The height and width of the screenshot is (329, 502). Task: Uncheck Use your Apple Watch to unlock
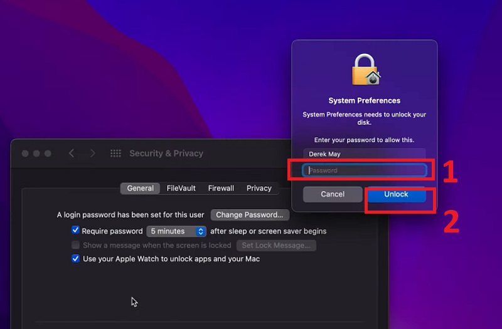coord(76,259)
